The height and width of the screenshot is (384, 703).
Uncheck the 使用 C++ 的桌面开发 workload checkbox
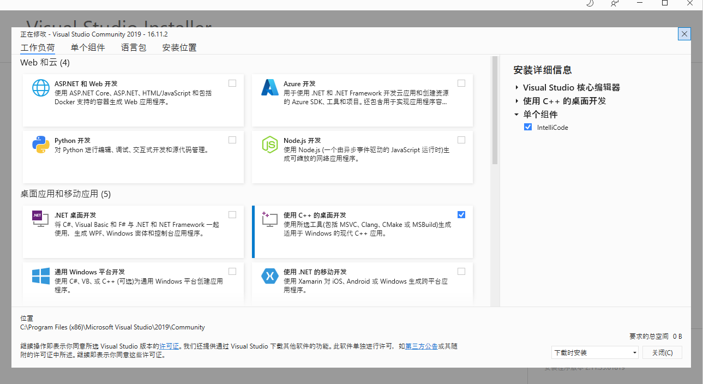click(x=461, y=214)
